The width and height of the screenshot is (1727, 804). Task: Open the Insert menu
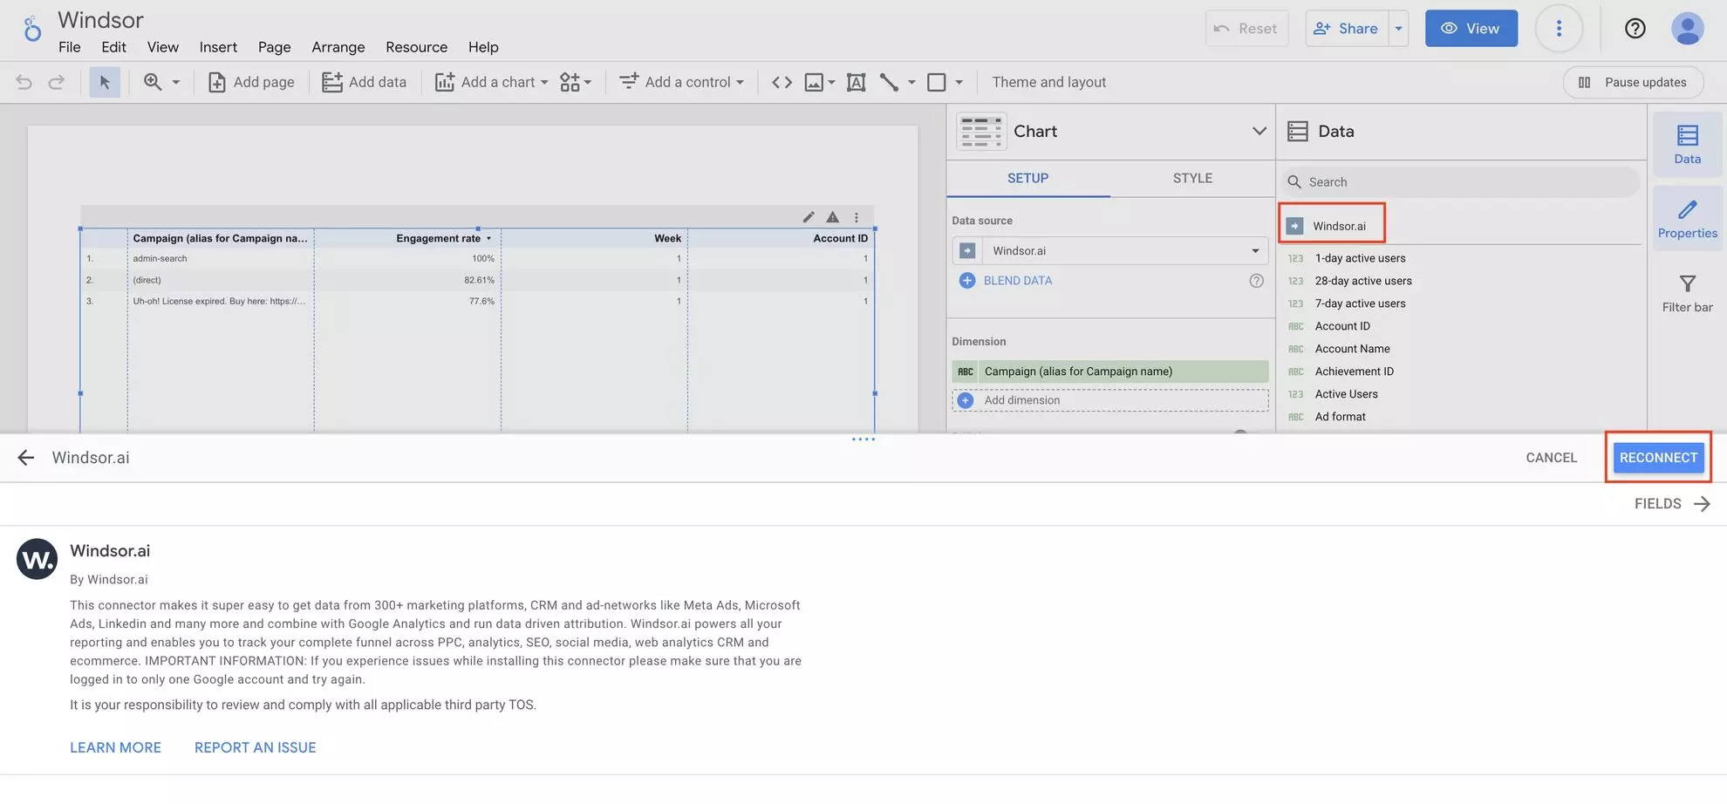coord(218,47)
